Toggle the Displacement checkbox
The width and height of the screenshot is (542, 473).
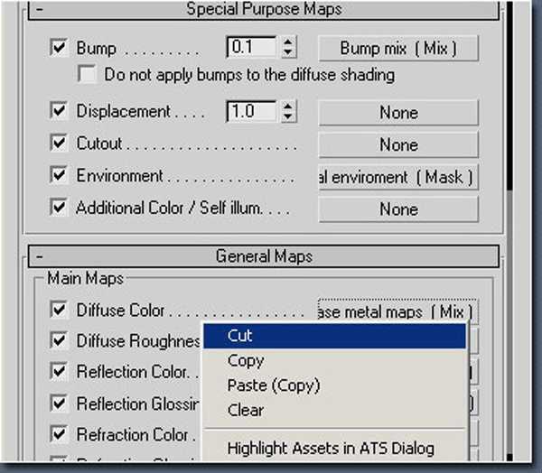point(61,112)
